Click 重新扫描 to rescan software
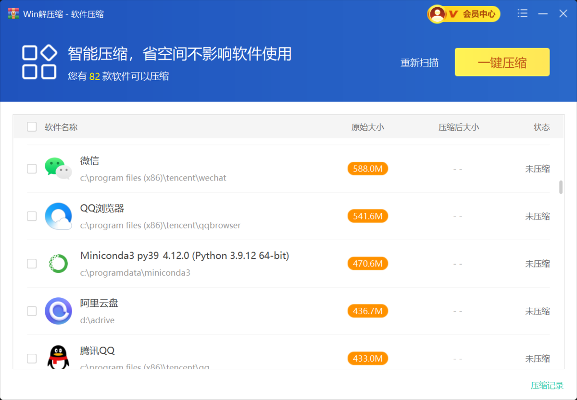This screenshot has height=400, width=577. coord(420,62)
